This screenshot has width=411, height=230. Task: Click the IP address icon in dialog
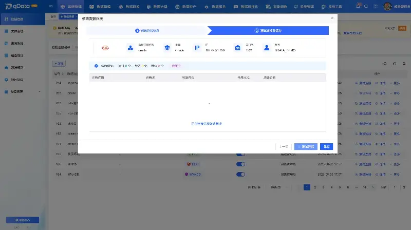[x=197, y=48]
